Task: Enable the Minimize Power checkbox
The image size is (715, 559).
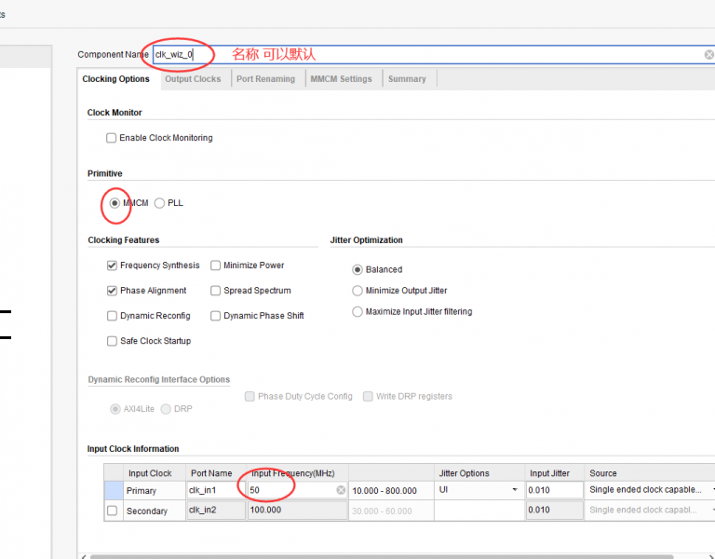Action: [216, 266]
